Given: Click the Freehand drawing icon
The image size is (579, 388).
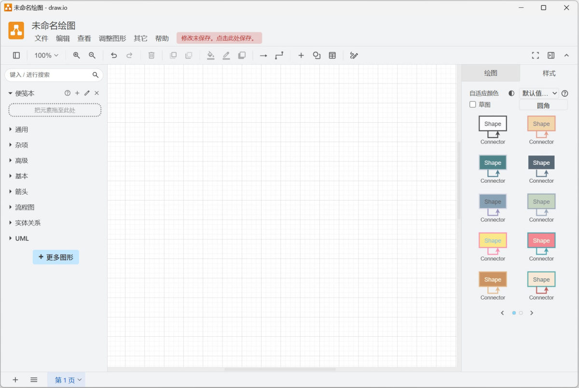Looking at the screenshot, I should [354, 55].
